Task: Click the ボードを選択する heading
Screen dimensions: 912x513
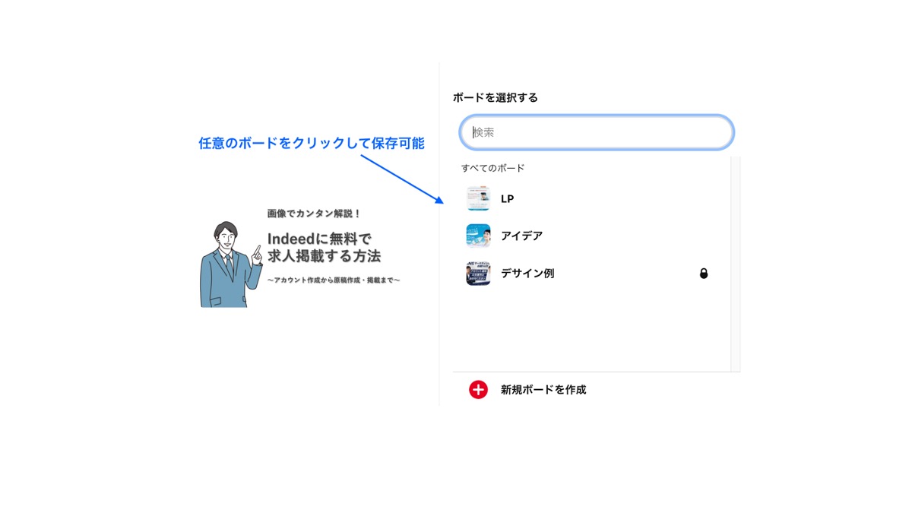Action: tap(495, 97)
